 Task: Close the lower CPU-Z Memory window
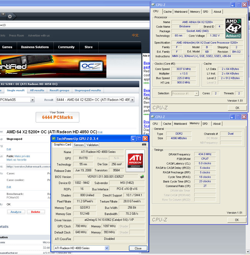[x=244, y=117]
